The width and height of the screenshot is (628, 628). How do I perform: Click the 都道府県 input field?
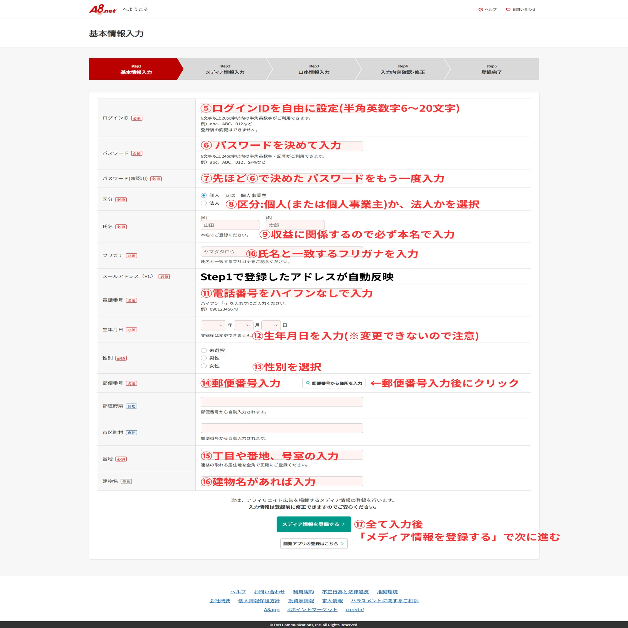pos(281,402)
